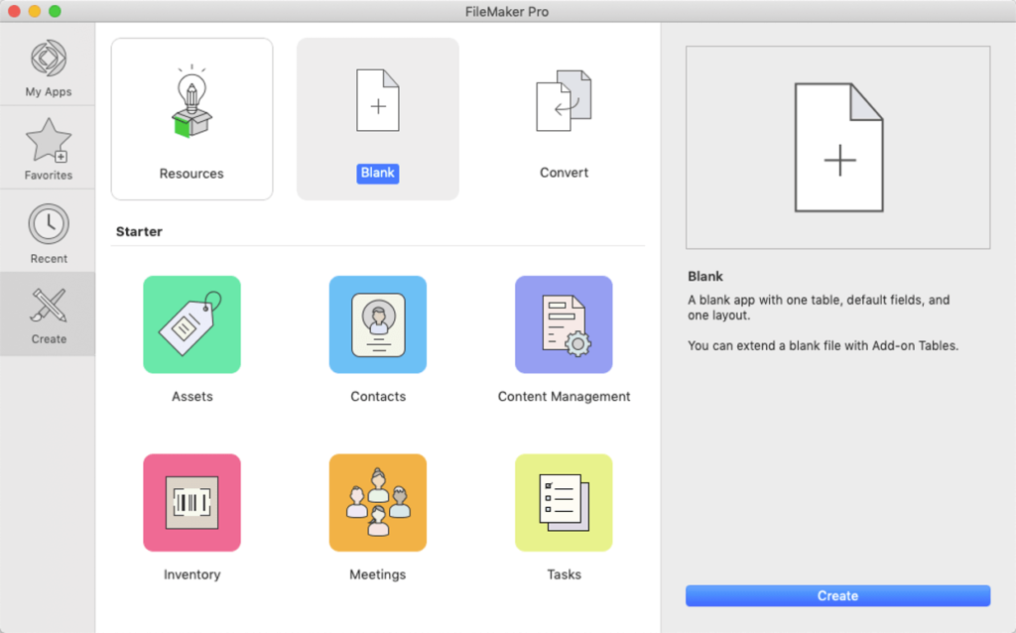
Task: Select the Assets starter template
Action: 191,324
